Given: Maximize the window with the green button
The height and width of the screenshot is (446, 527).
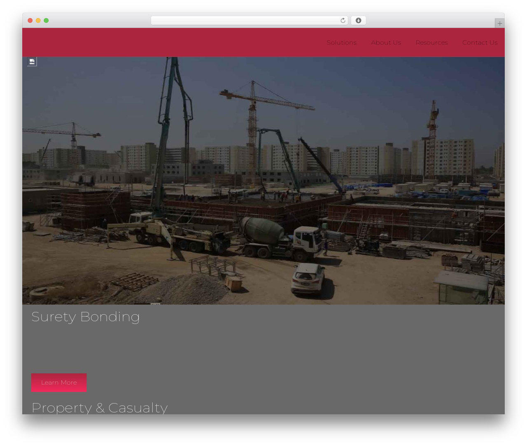Looking at the screenshot, I should [x=46, y=21].
